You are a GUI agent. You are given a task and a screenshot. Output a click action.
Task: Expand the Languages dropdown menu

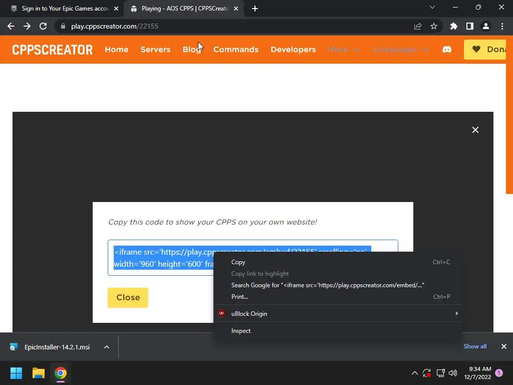pos(400,50)
